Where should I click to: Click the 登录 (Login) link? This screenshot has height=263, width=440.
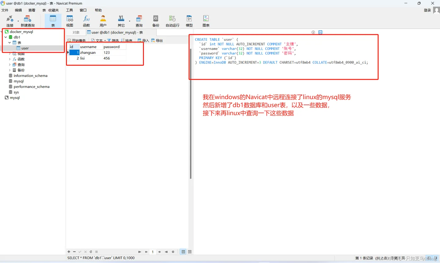[427, 10]
